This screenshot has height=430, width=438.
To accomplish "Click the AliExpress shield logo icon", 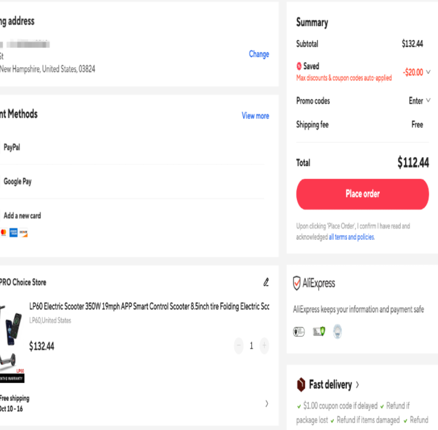I will coord(297,283).
